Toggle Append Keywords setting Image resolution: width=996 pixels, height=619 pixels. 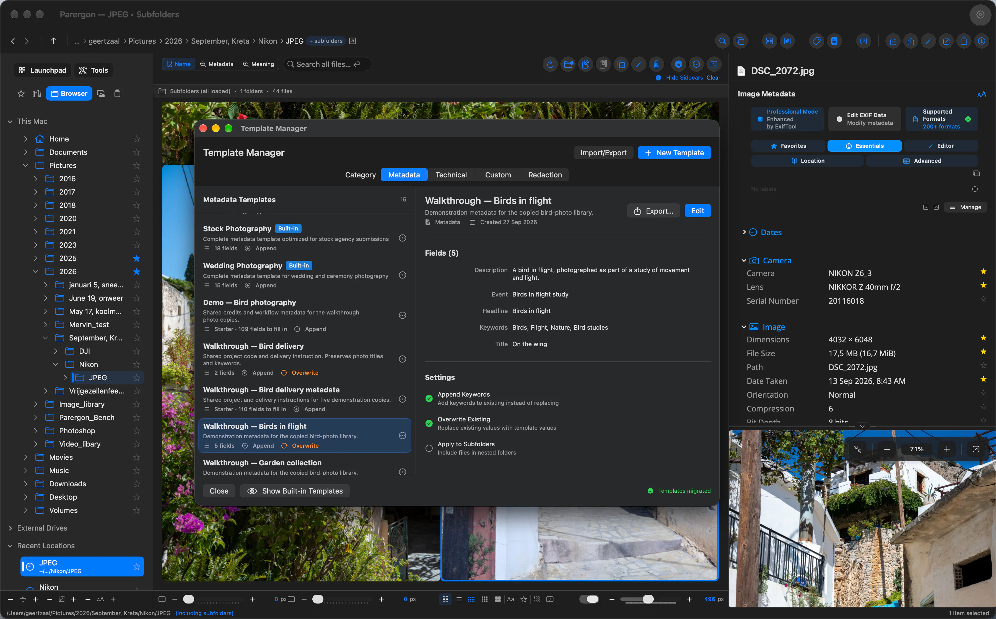pos(429,398)
